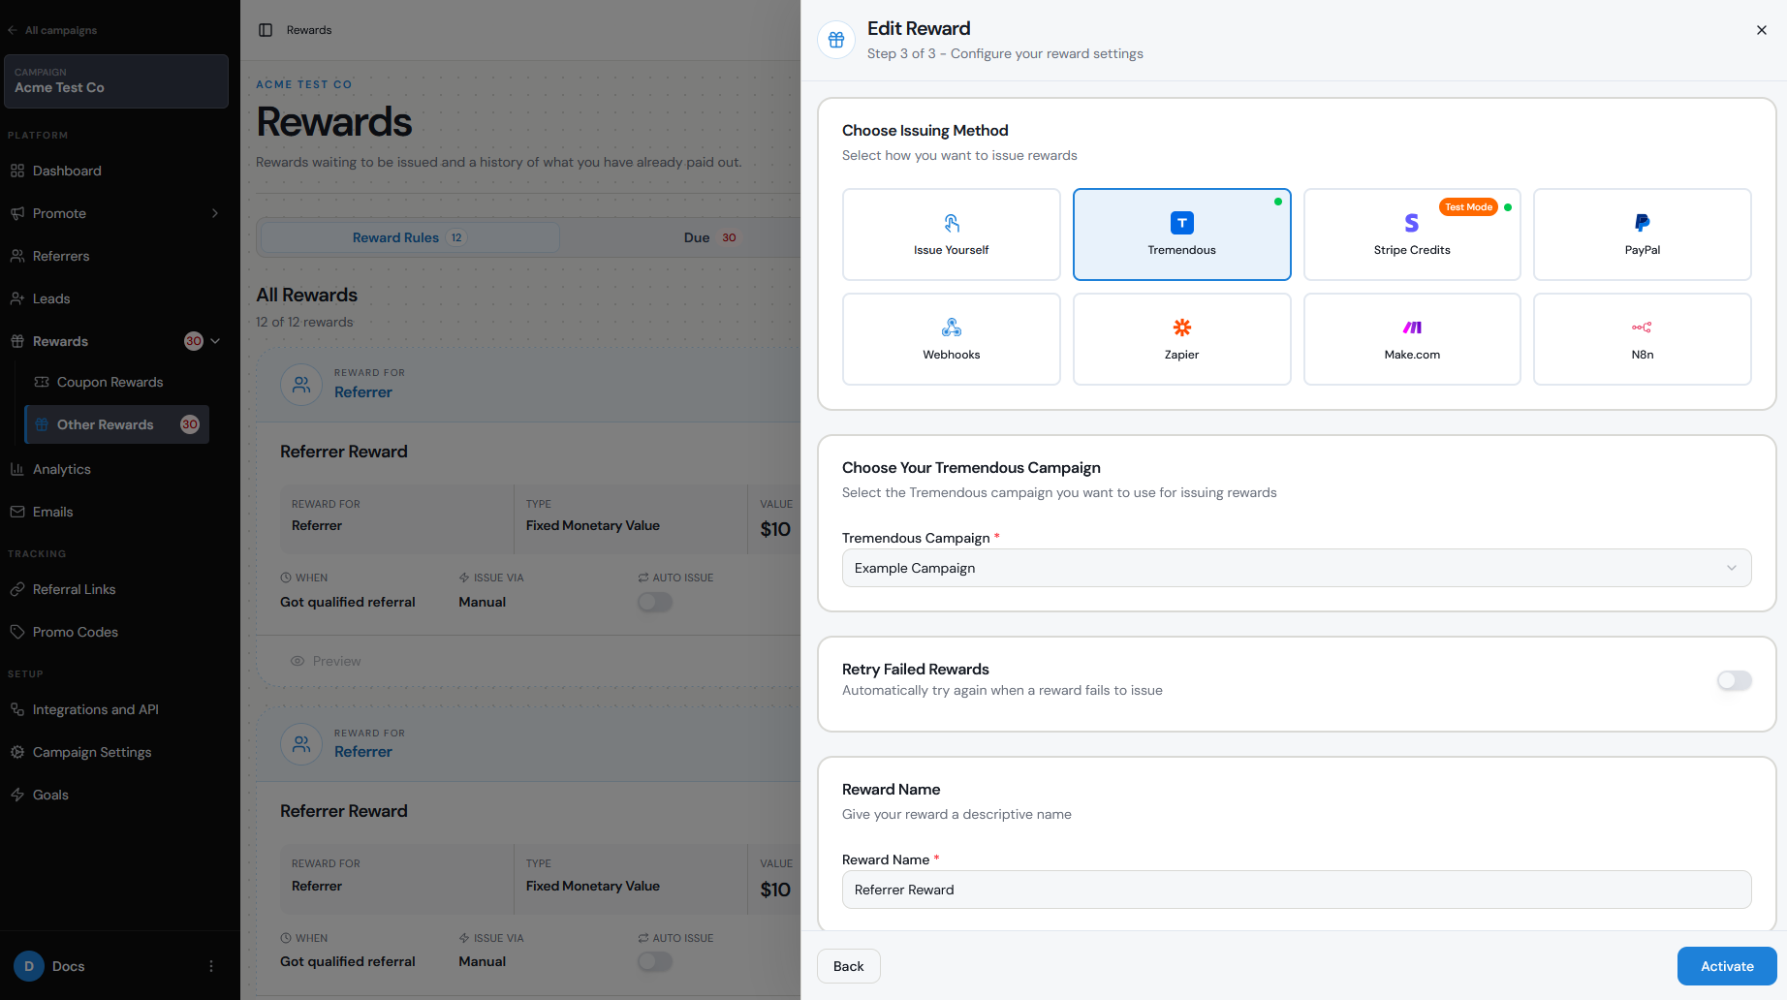Toggle Auto Issue on first Referrer Reward
Image resolution: width=1787 pixels, height=1000 pixels.
654,602
